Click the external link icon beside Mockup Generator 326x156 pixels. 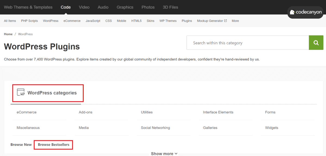[225, 21]
